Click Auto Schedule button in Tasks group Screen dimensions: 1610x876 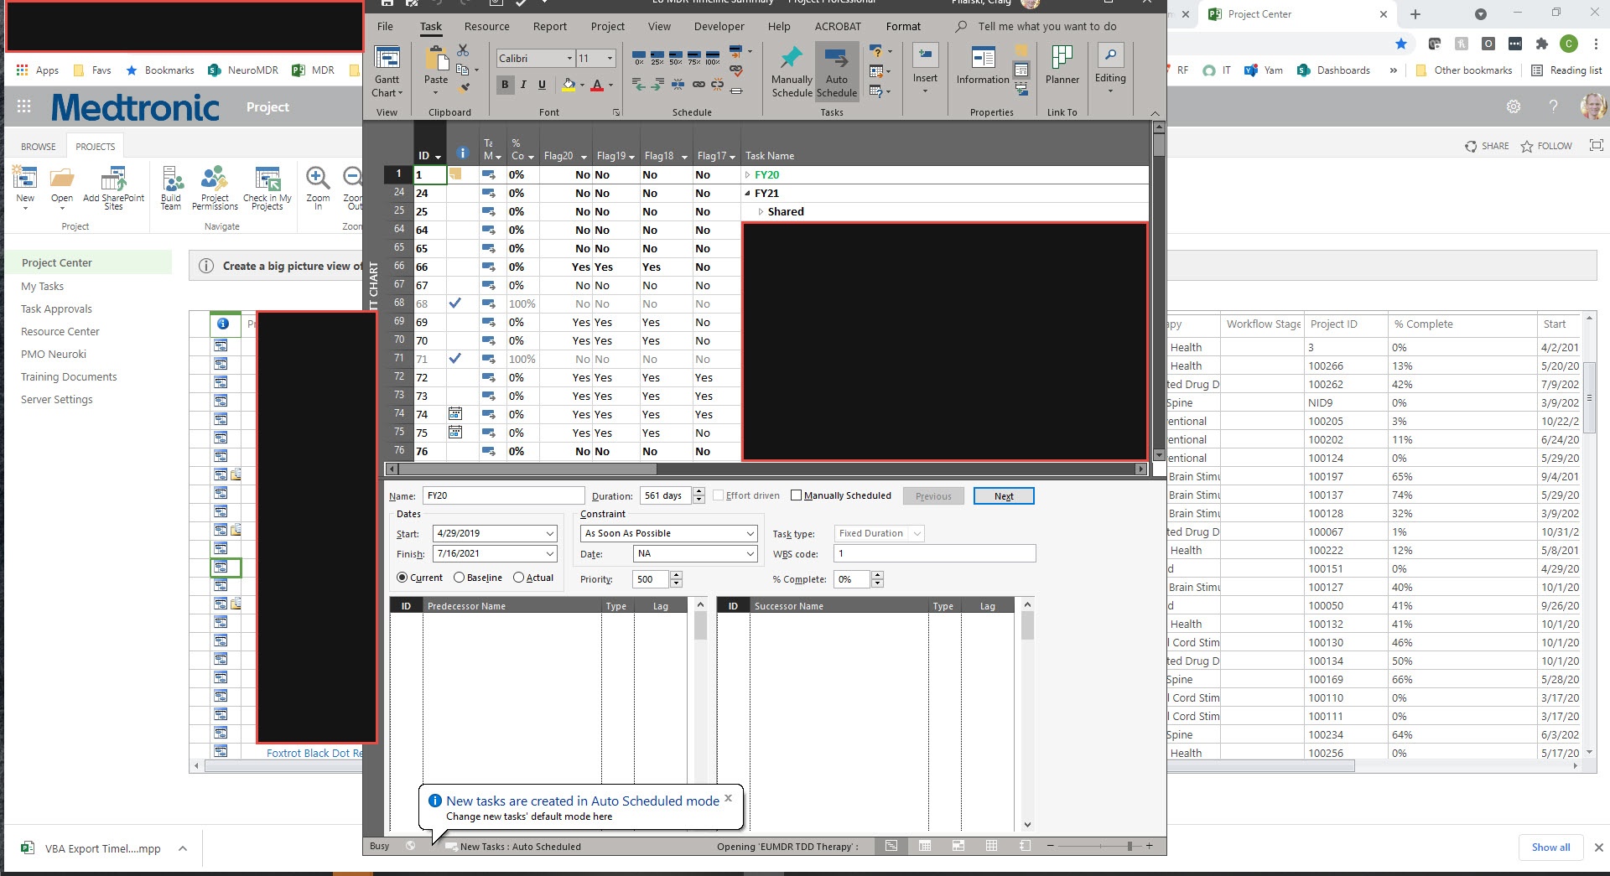837,71
